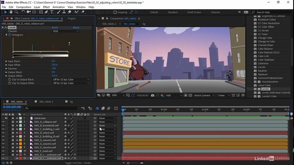Open the Active Camera view dropdown
The height and width of the screenshot is (165, 294).
[x=204, y=95]
